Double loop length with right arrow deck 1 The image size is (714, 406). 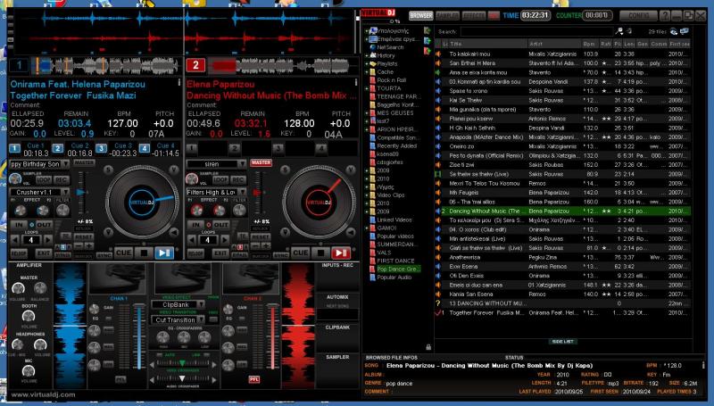tap(48, 240)
